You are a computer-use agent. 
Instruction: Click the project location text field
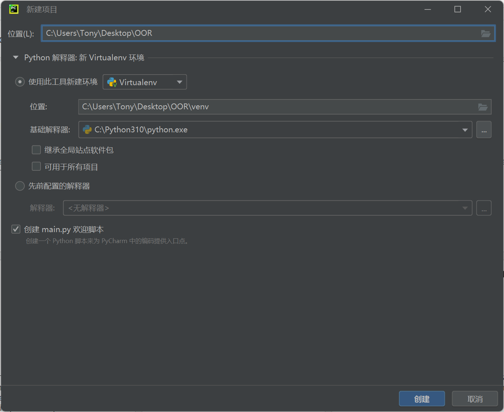[x=255, y=33]
